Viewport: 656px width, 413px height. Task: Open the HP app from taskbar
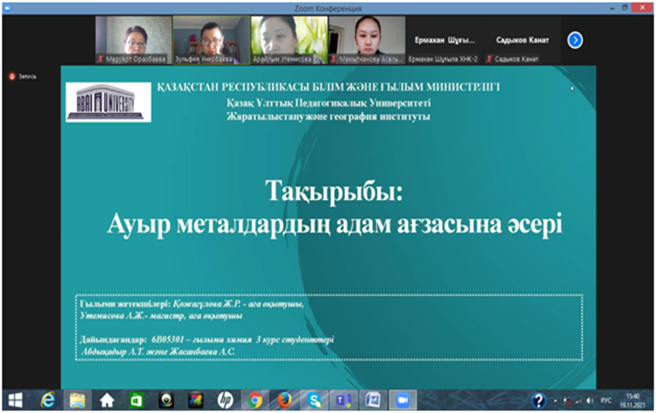(225, 400)
